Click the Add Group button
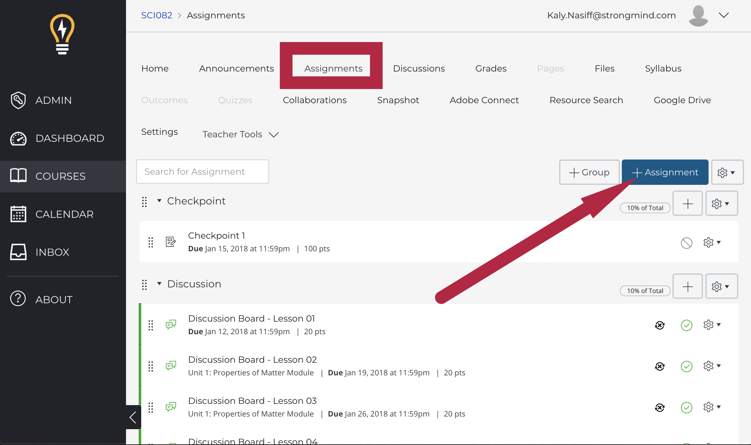Viewport: 751px width, 445px height. pos(589,172)
